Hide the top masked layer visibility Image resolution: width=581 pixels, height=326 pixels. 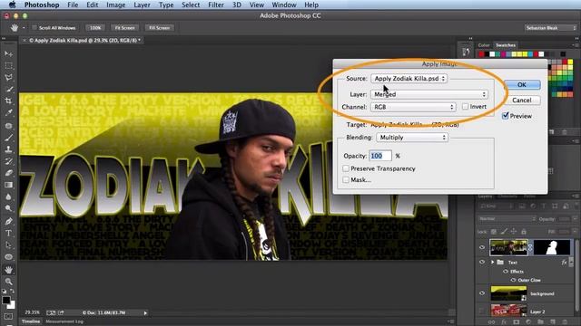coord(482,247)
